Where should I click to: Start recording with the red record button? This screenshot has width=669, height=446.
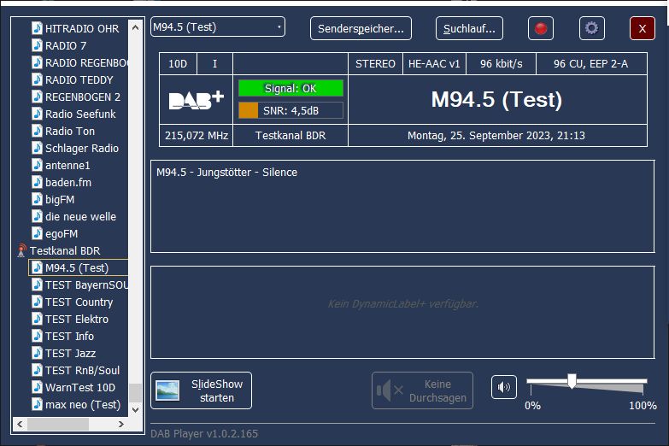[541, 28]
